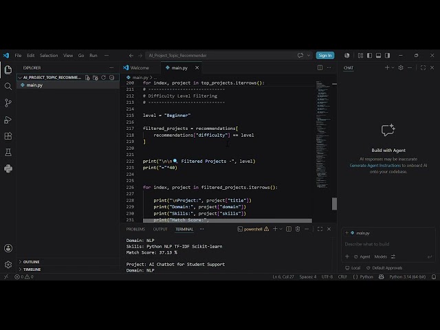This screenshot has width=440, height=330.
Task: Open remote window indicator in status bar
Action: (x=6, y=276)
